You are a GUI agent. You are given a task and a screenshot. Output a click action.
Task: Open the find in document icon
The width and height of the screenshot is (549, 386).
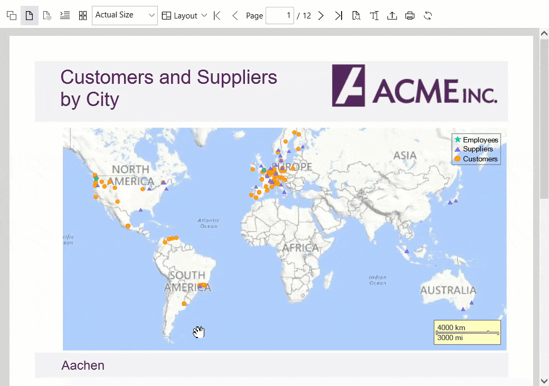coord(356,16)
